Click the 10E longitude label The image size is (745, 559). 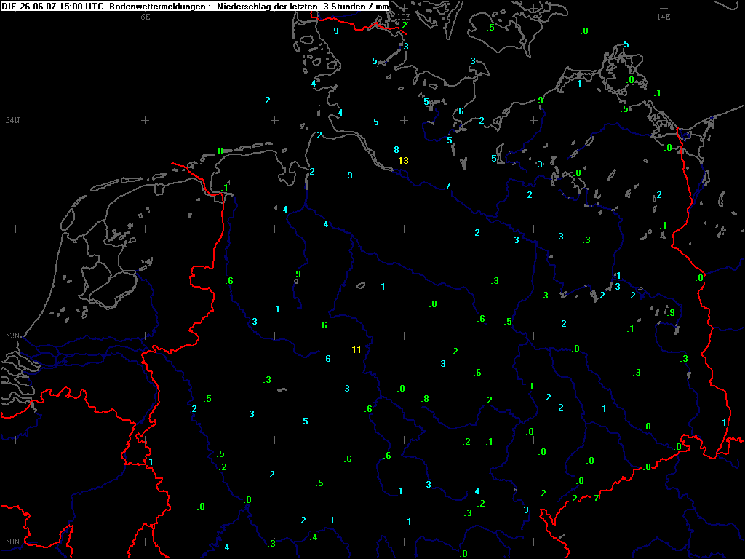point(404,16)
